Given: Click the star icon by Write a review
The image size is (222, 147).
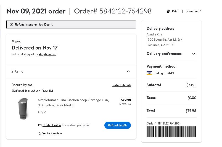Looking at the screenshot, I should click(x=40, y=133).
